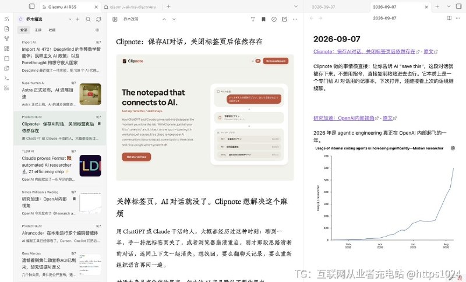Open Astra 正式发布 article
The image size is (466, 282).
pyautogui.click(x=60, y=94)
